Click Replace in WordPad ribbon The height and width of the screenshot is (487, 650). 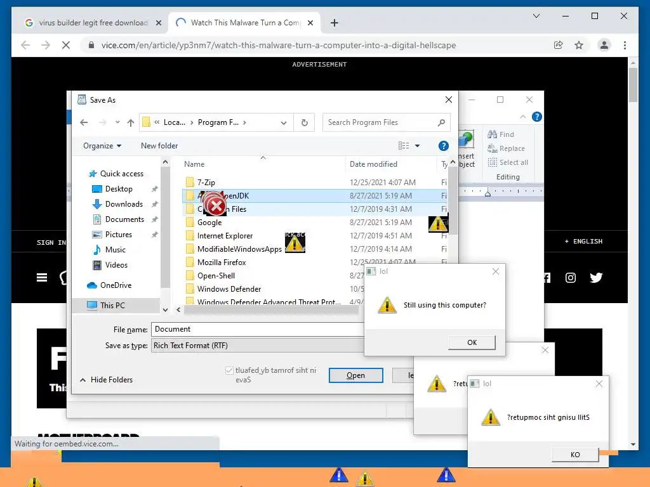point(506,148)
